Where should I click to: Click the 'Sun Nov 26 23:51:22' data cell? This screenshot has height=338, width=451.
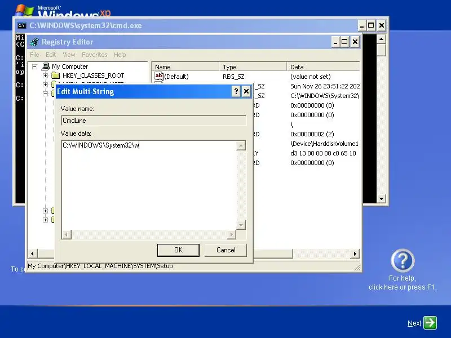(325, 86)
